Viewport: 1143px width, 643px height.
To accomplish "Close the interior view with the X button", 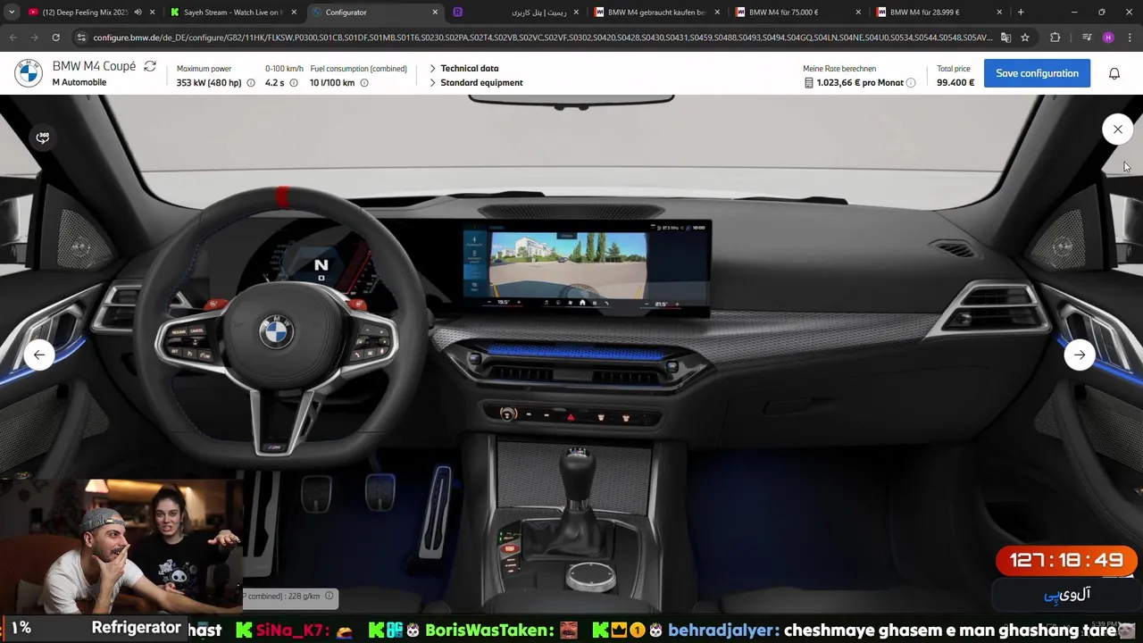I will pos(1117,129).
